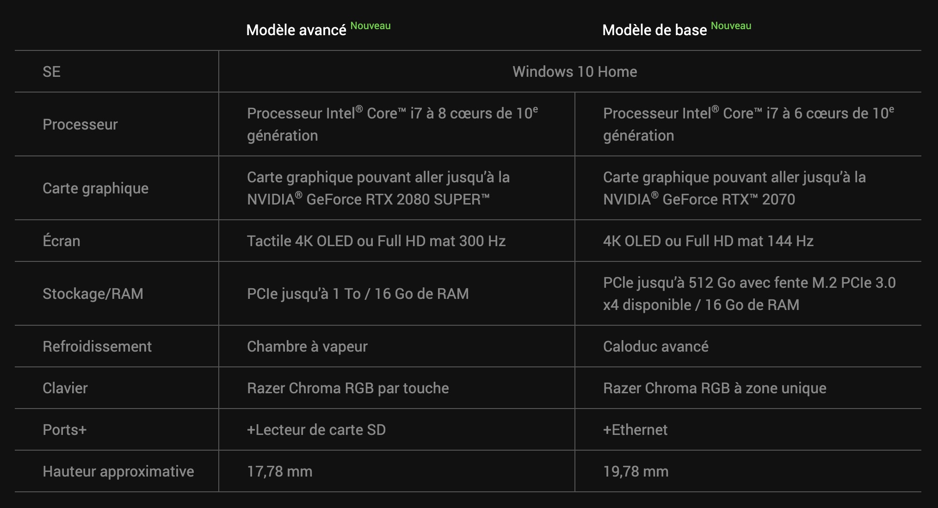The height and width of the screenshot is (508, 938).
Task: Click the GeForce RTX 2070 graphics cell
Action: (x=734, y=188)
